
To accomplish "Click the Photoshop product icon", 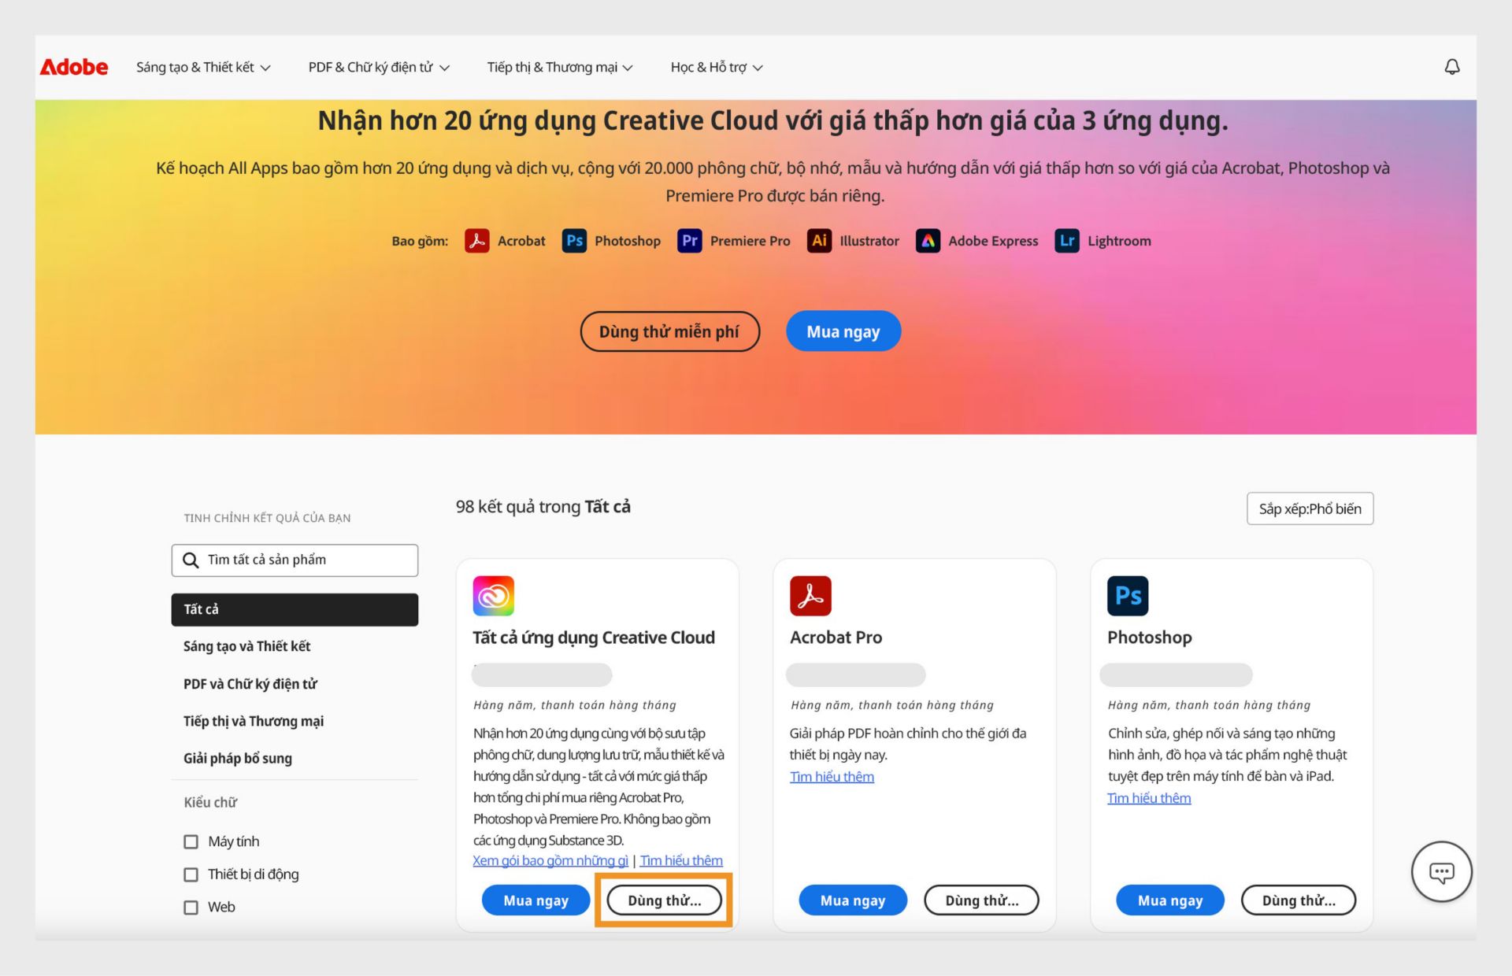I will click(1128, 596).
